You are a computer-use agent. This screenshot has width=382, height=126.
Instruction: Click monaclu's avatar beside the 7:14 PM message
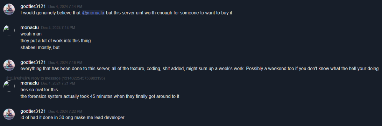9,30
